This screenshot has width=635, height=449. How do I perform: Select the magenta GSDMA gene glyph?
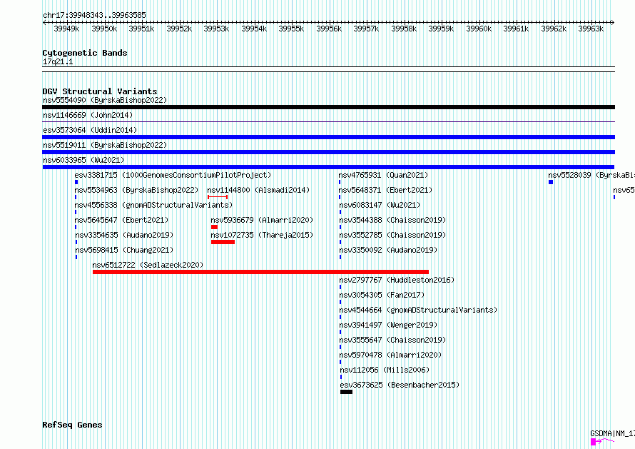(x=602, y=441)
